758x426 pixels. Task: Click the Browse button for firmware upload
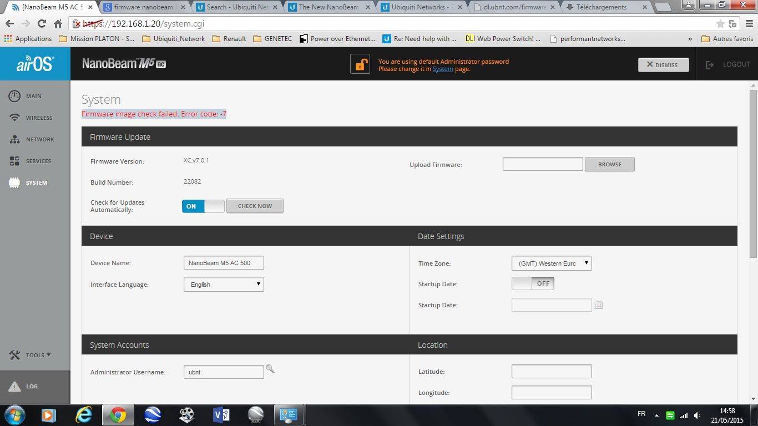609,164
